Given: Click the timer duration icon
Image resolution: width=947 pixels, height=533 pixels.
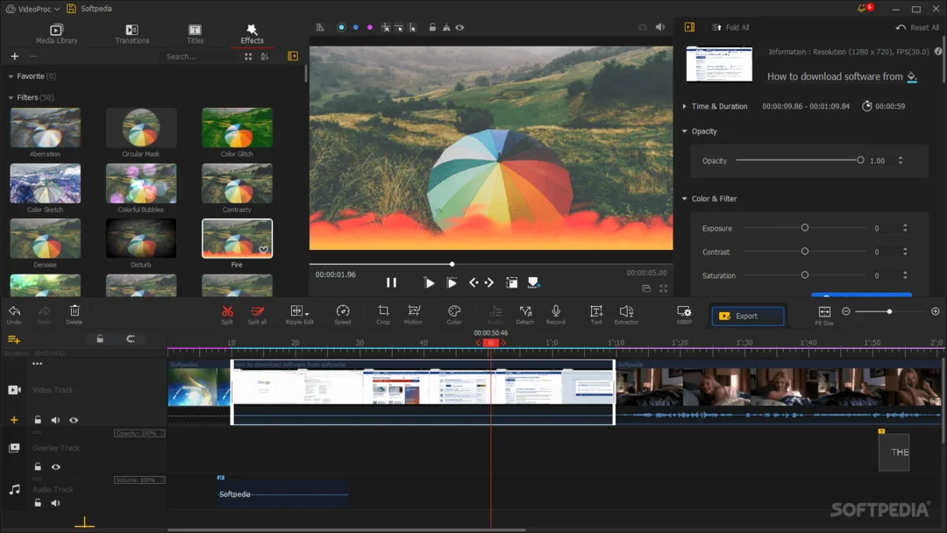Looking at the screenshot, I should point(866,106).
